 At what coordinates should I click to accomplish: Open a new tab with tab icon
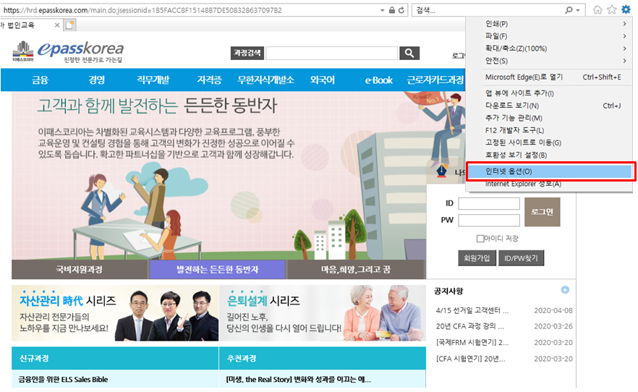(x=69, y=25)
